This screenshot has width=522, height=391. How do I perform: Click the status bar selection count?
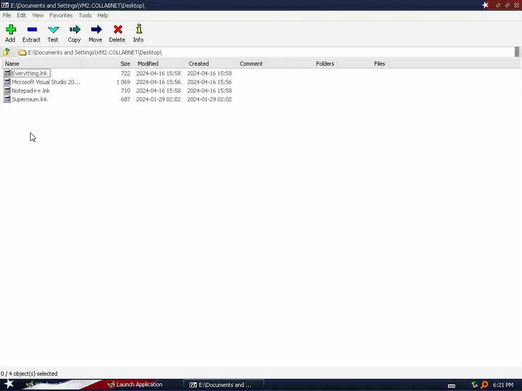[29, 374]
